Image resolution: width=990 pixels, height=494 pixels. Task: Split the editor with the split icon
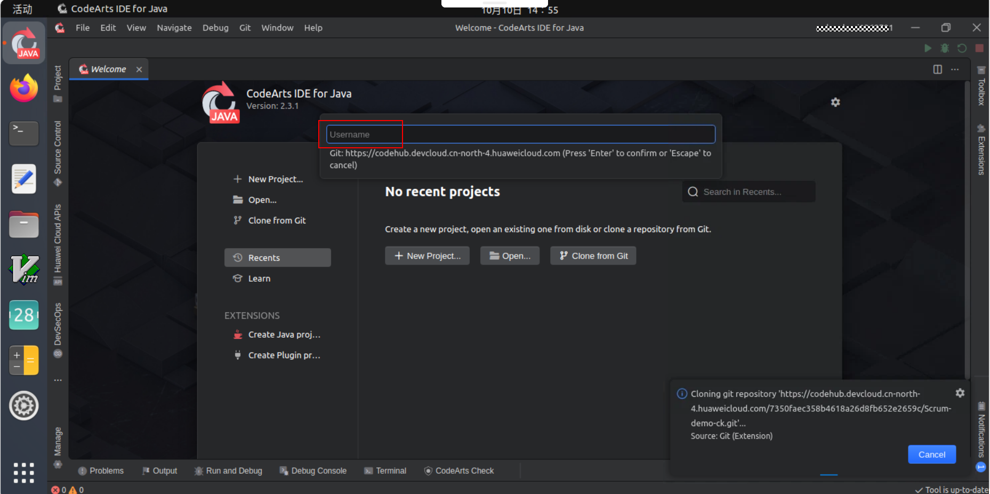(938, 69)
